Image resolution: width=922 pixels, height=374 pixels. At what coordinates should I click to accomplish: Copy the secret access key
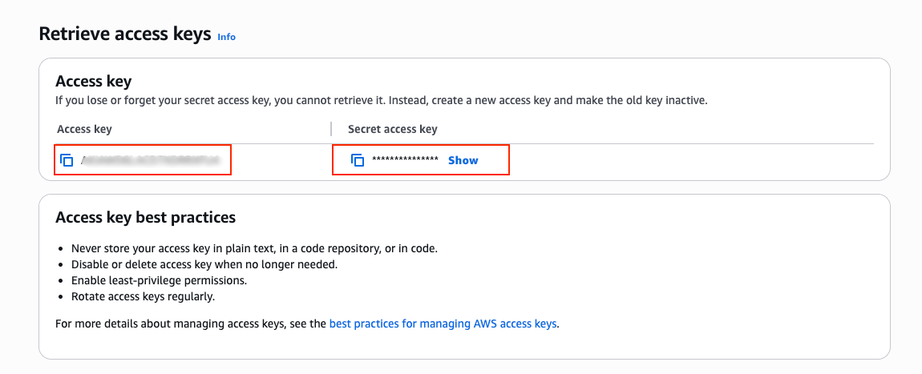358,160
